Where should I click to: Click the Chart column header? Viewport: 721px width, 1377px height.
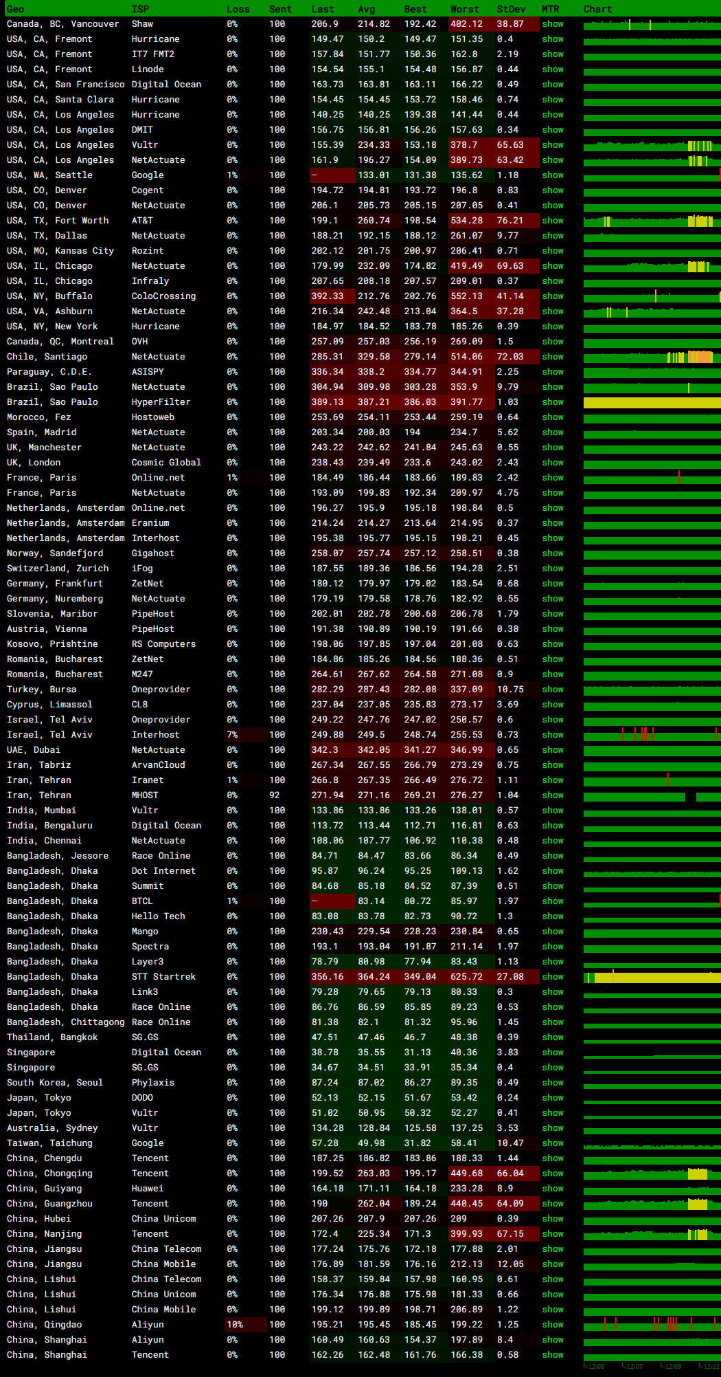coord(597,9)
